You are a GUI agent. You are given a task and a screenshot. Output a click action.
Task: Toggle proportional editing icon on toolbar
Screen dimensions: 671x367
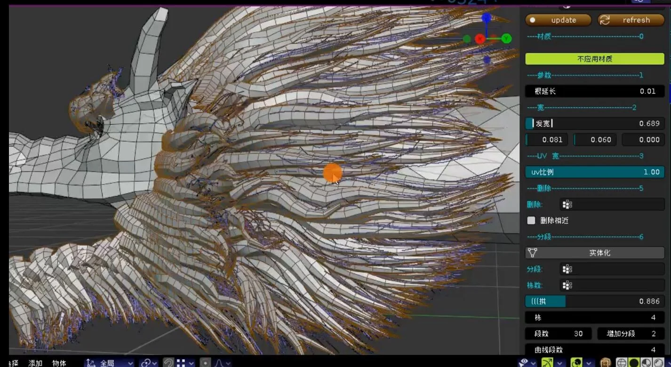(205, 362)
